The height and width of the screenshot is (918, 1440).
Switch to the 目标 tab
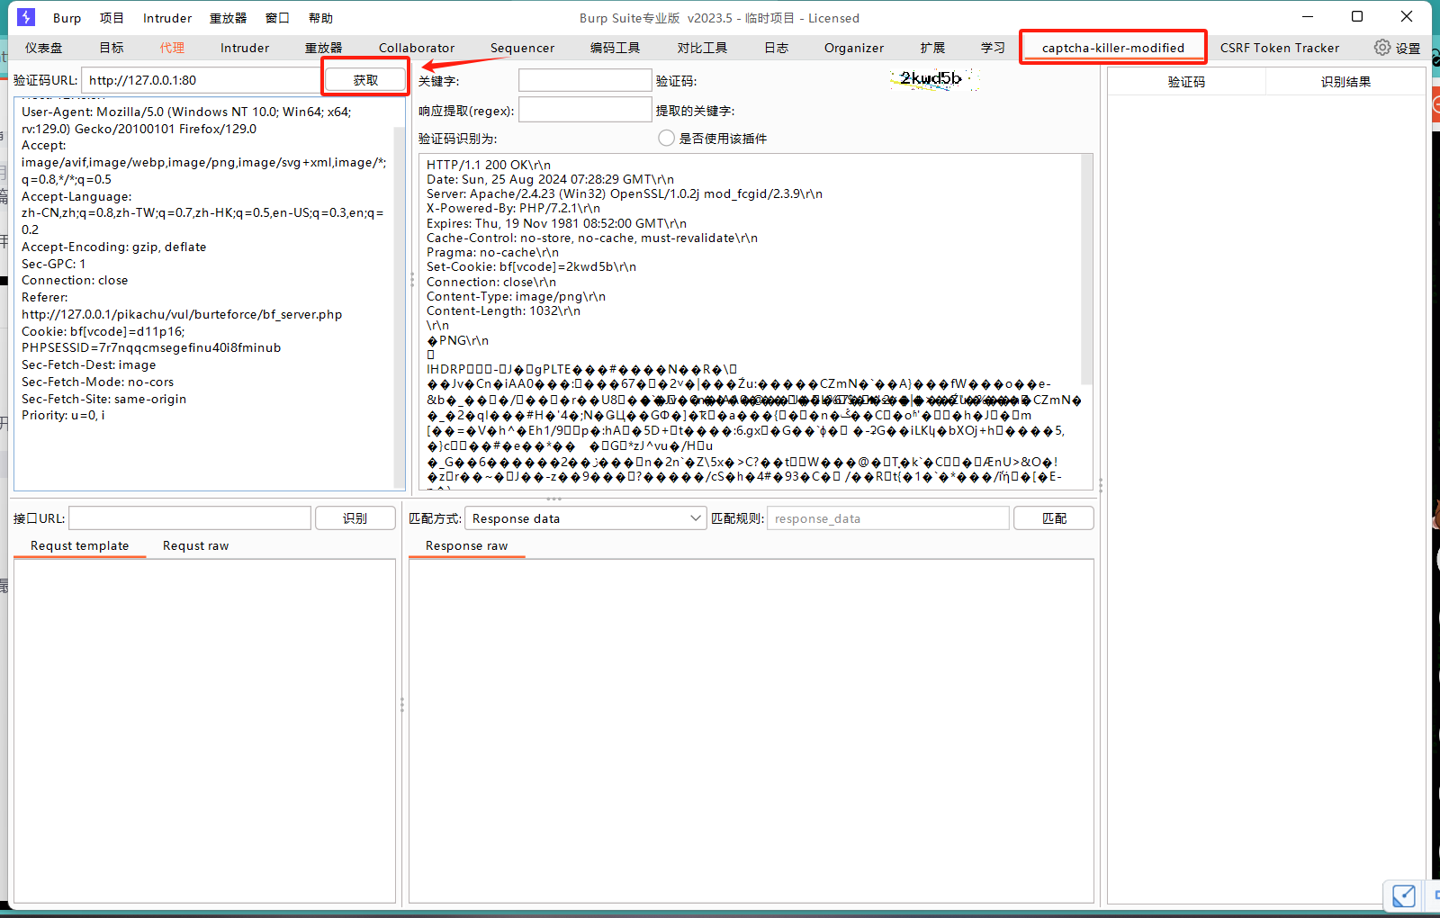point(112,48)
